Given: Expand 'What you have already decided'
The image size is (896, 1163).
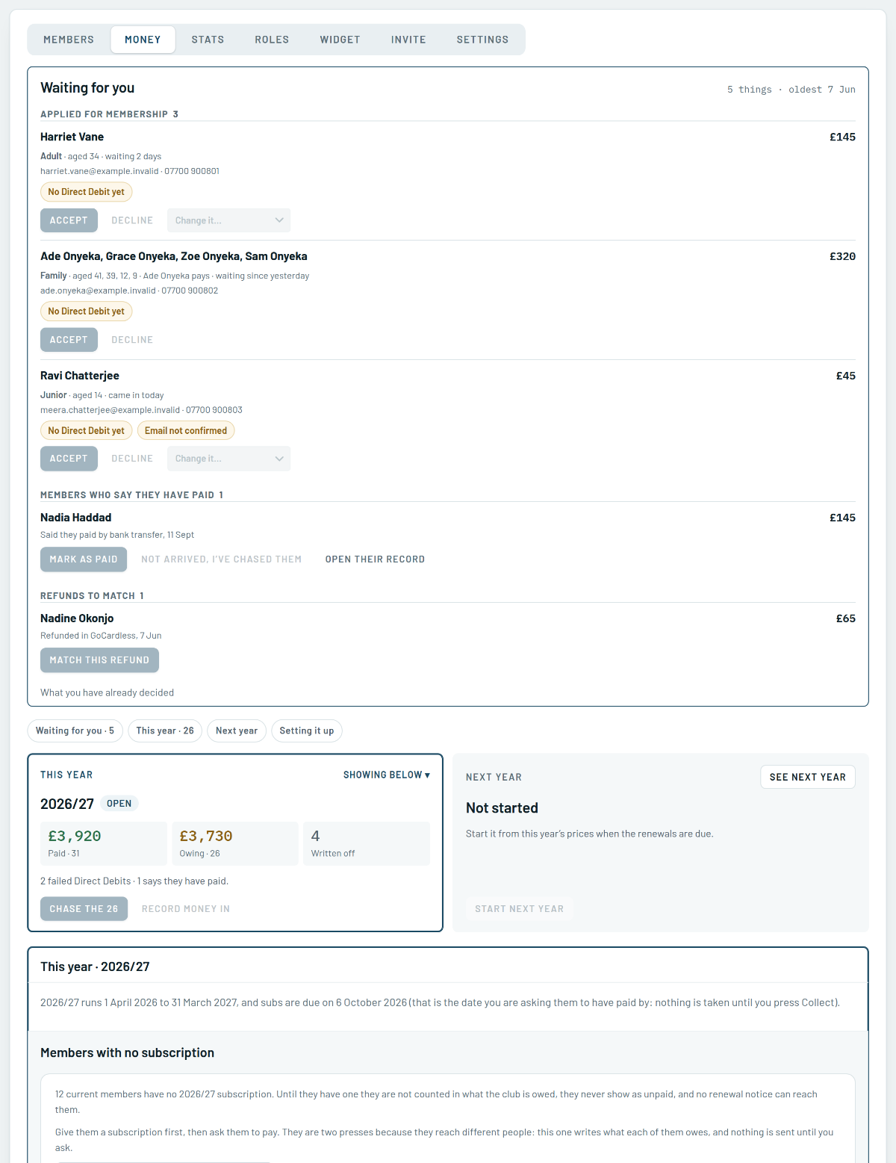Looking at the screenshot, I should click(107, 693).
